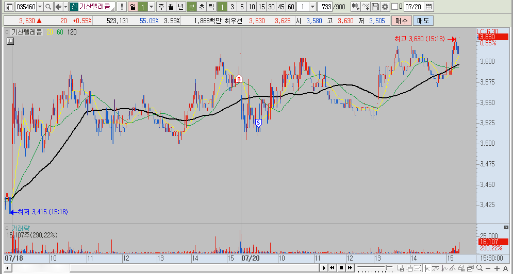The width and height of the screenshot is (513, 274).
Task: Click the dashed box chart-range icon
Action: pos(418,268)
